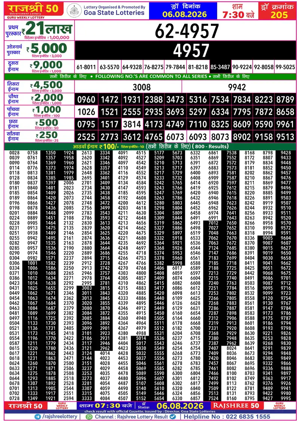299x423 pixels.
Task: Click the ₹9,000 second prize amount
Action: [46, 65]
